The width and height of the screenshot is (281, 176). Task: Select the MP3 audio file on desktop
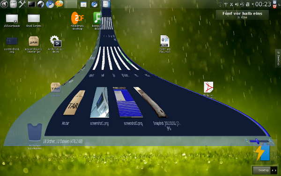(165, 44)
